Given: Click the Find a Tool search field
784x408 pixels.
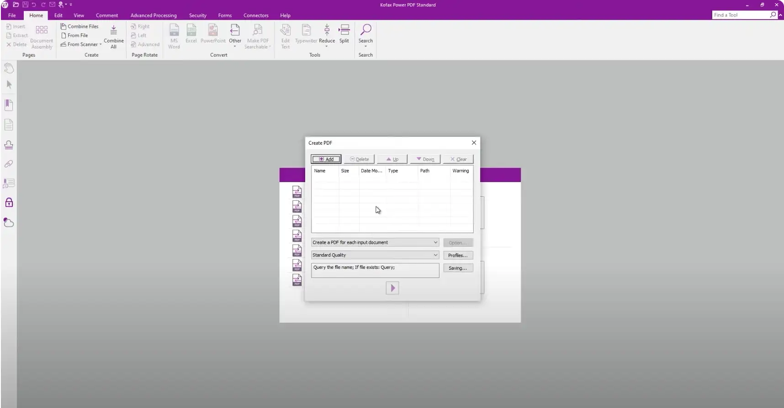Looking at the screenshot, I should pyautogui.click(x=740, y=15).
